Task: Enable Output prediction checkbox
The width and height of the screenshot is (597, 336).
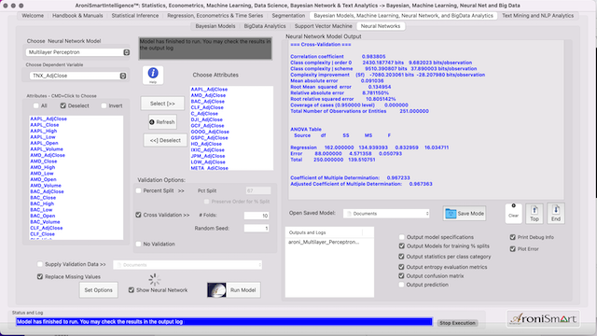Action: point(401,285)
